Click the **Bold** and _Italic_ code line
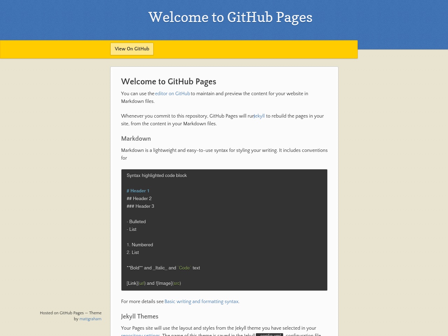Screen dimensions: 448x336 pyautogui.click(x=163, y=268)
